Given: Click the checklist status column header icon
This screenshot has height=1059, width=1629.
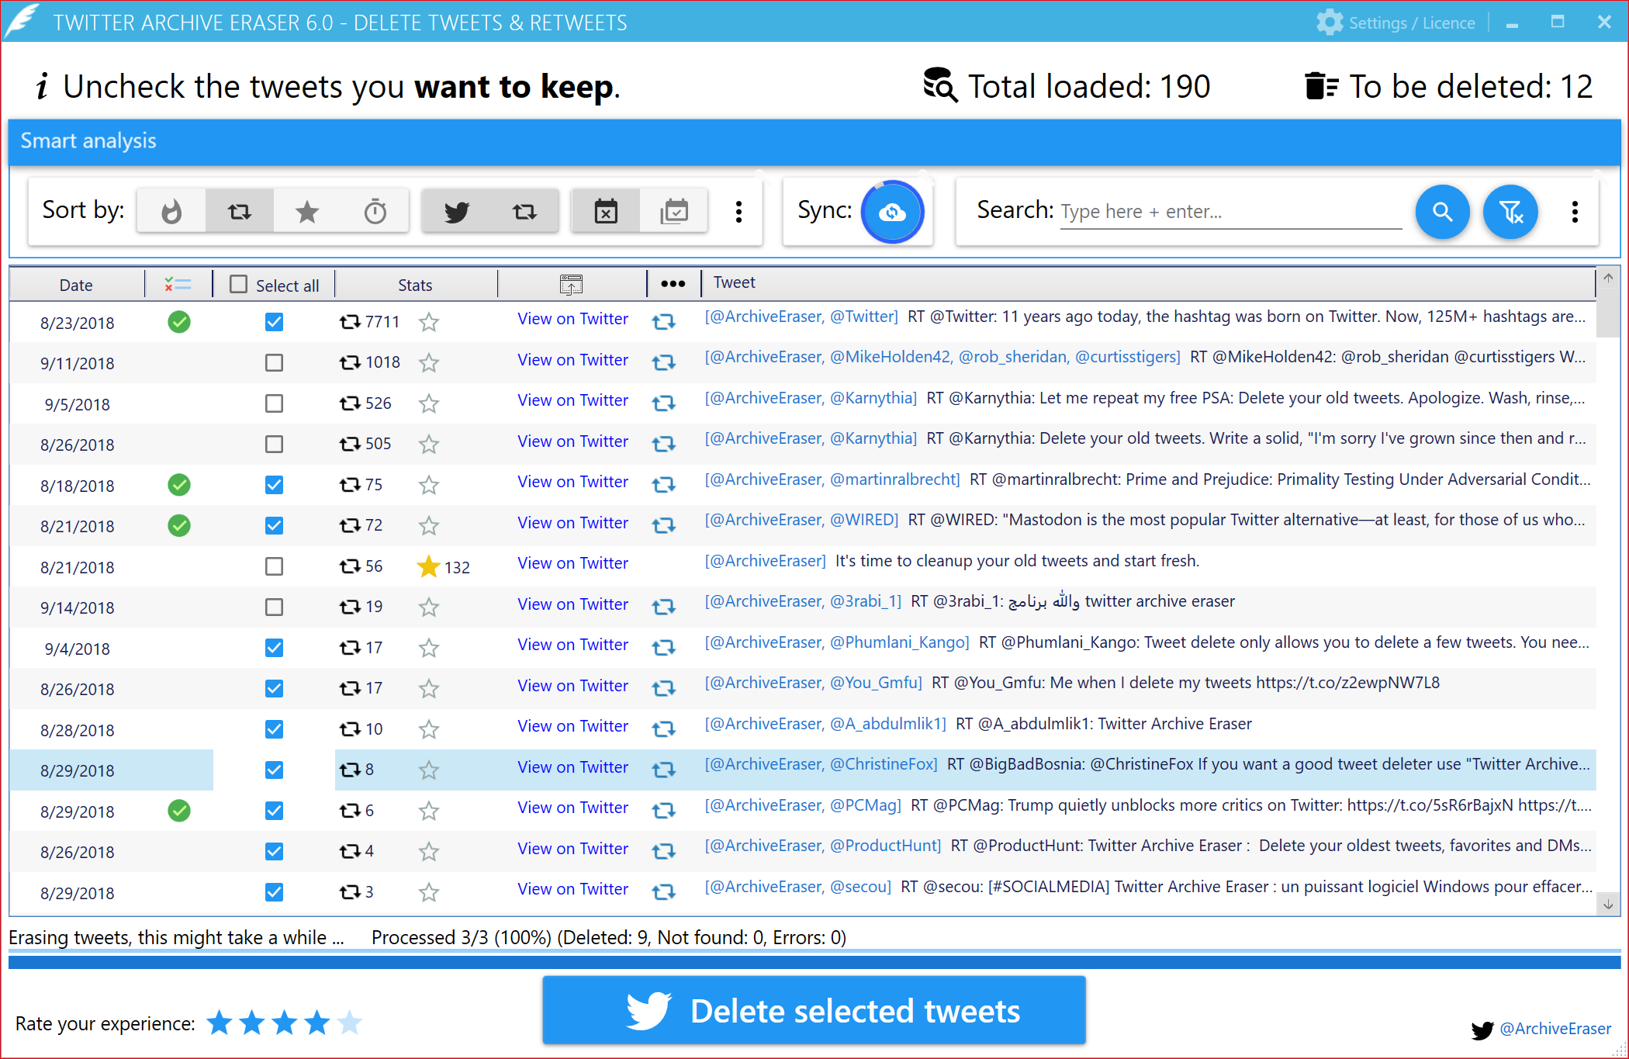Looking at the screenshot, I should coord(178,285).
